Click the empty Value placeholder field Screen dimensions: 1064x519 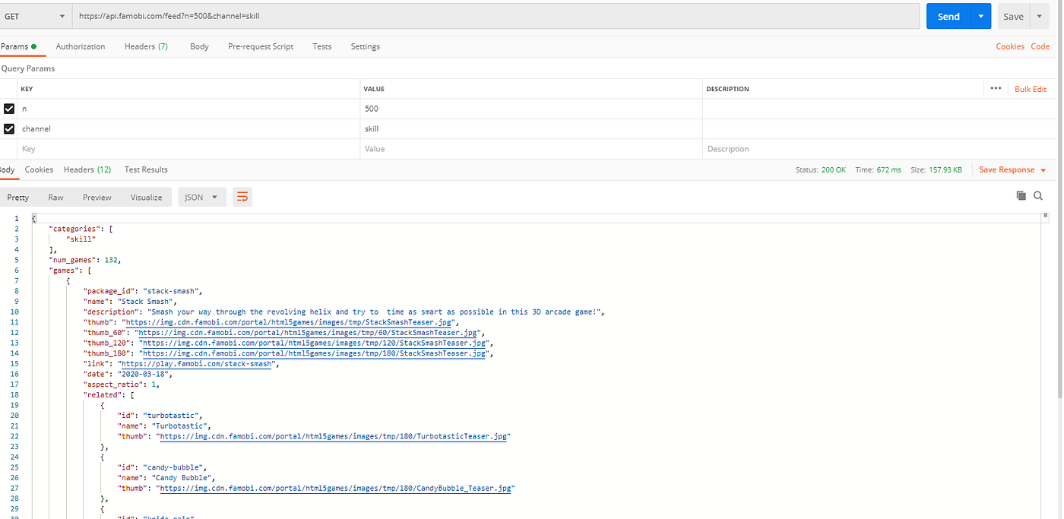[x=531, y=149]
